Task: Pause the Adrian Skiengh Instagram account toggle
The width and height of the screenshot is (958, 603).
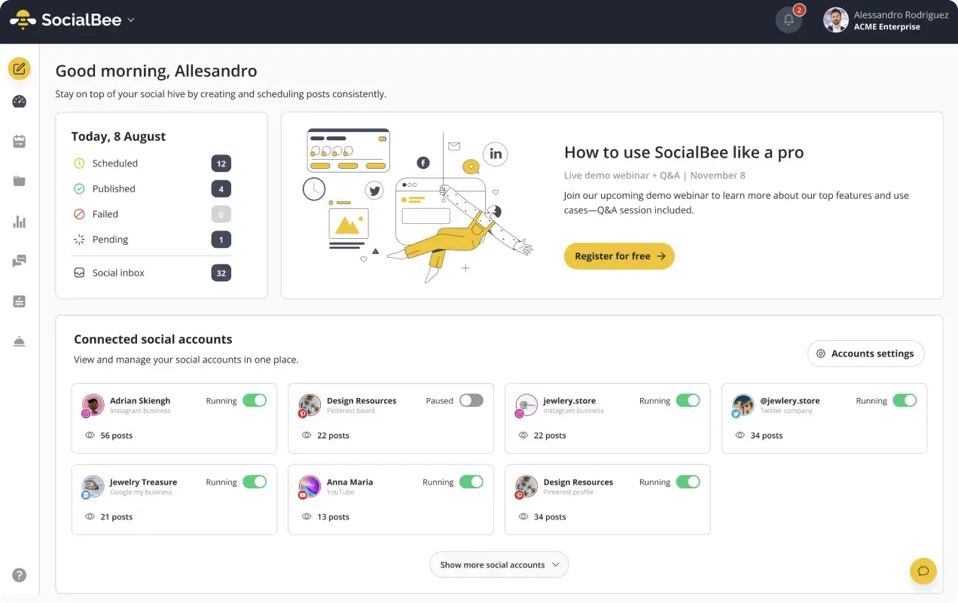Action: [255, 400]
